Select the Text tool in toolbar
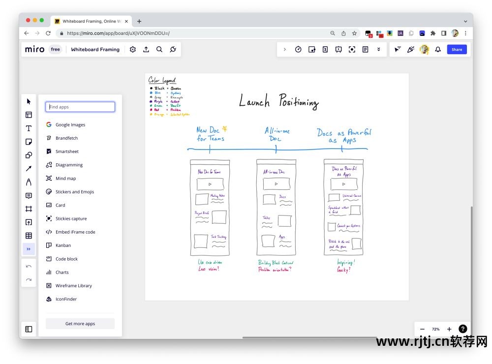 [x=29, y=128]
